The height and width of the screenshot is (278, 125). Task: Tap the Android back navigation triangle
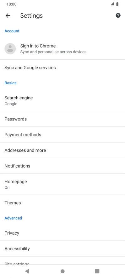click(27, 271)
